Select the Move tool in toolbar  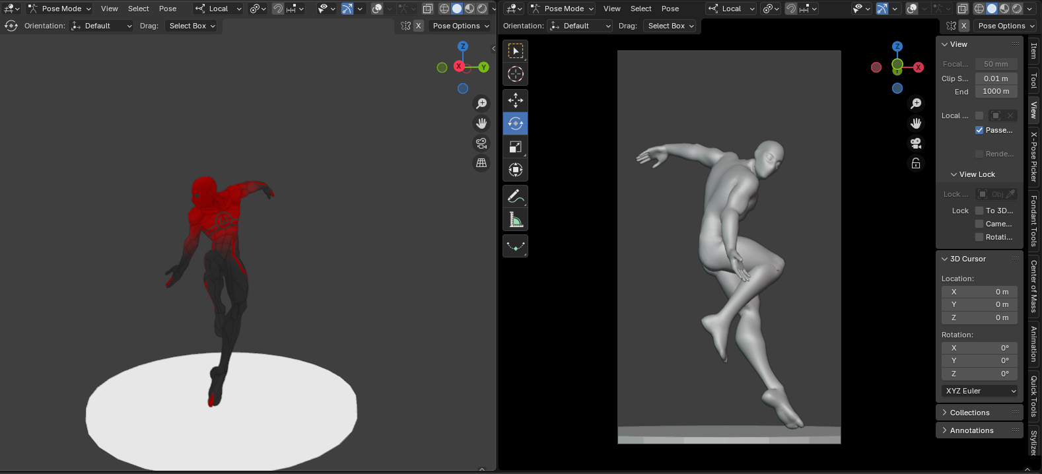click(515, 100)
